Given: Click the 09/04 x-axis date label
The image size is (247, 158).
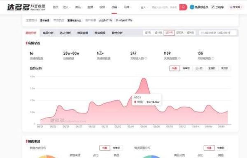Looking at the screenshot, I should coord(130,127).
